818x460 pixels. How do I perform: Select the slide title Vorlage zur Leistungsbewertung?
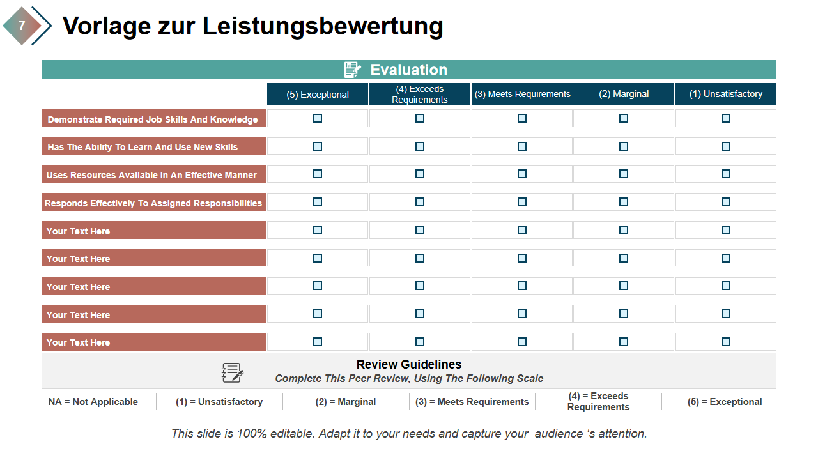(x=253, y=26)
